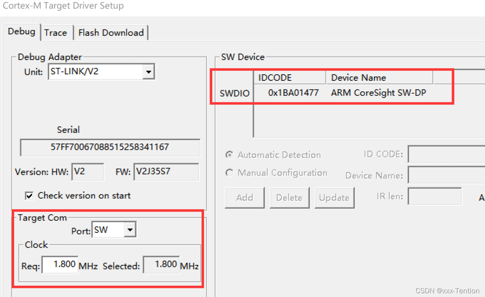This screenshot has height=297, width=485.
Task: Click the FW version field V2J35S7
Action: 166,172
